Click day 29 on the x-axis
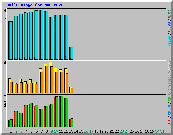The width and height of the screenshot is (173, 135). [x=152, y=131]
